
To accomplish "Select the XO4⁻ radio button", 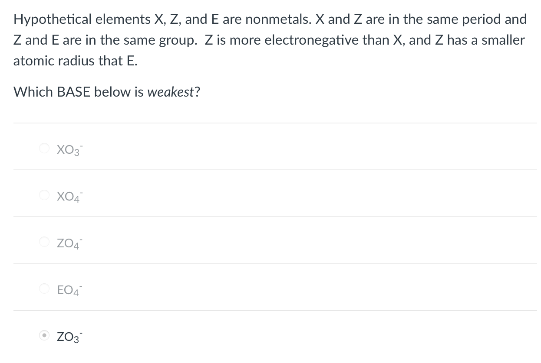I will (x=44, y=195).
